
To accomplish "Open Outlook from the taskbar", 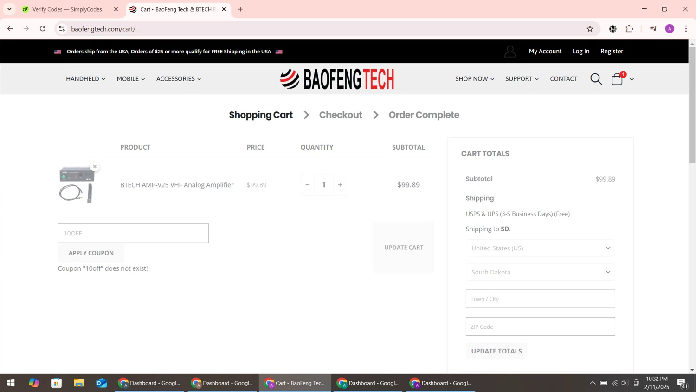I will pyautogui.click(x=102, y=383).
